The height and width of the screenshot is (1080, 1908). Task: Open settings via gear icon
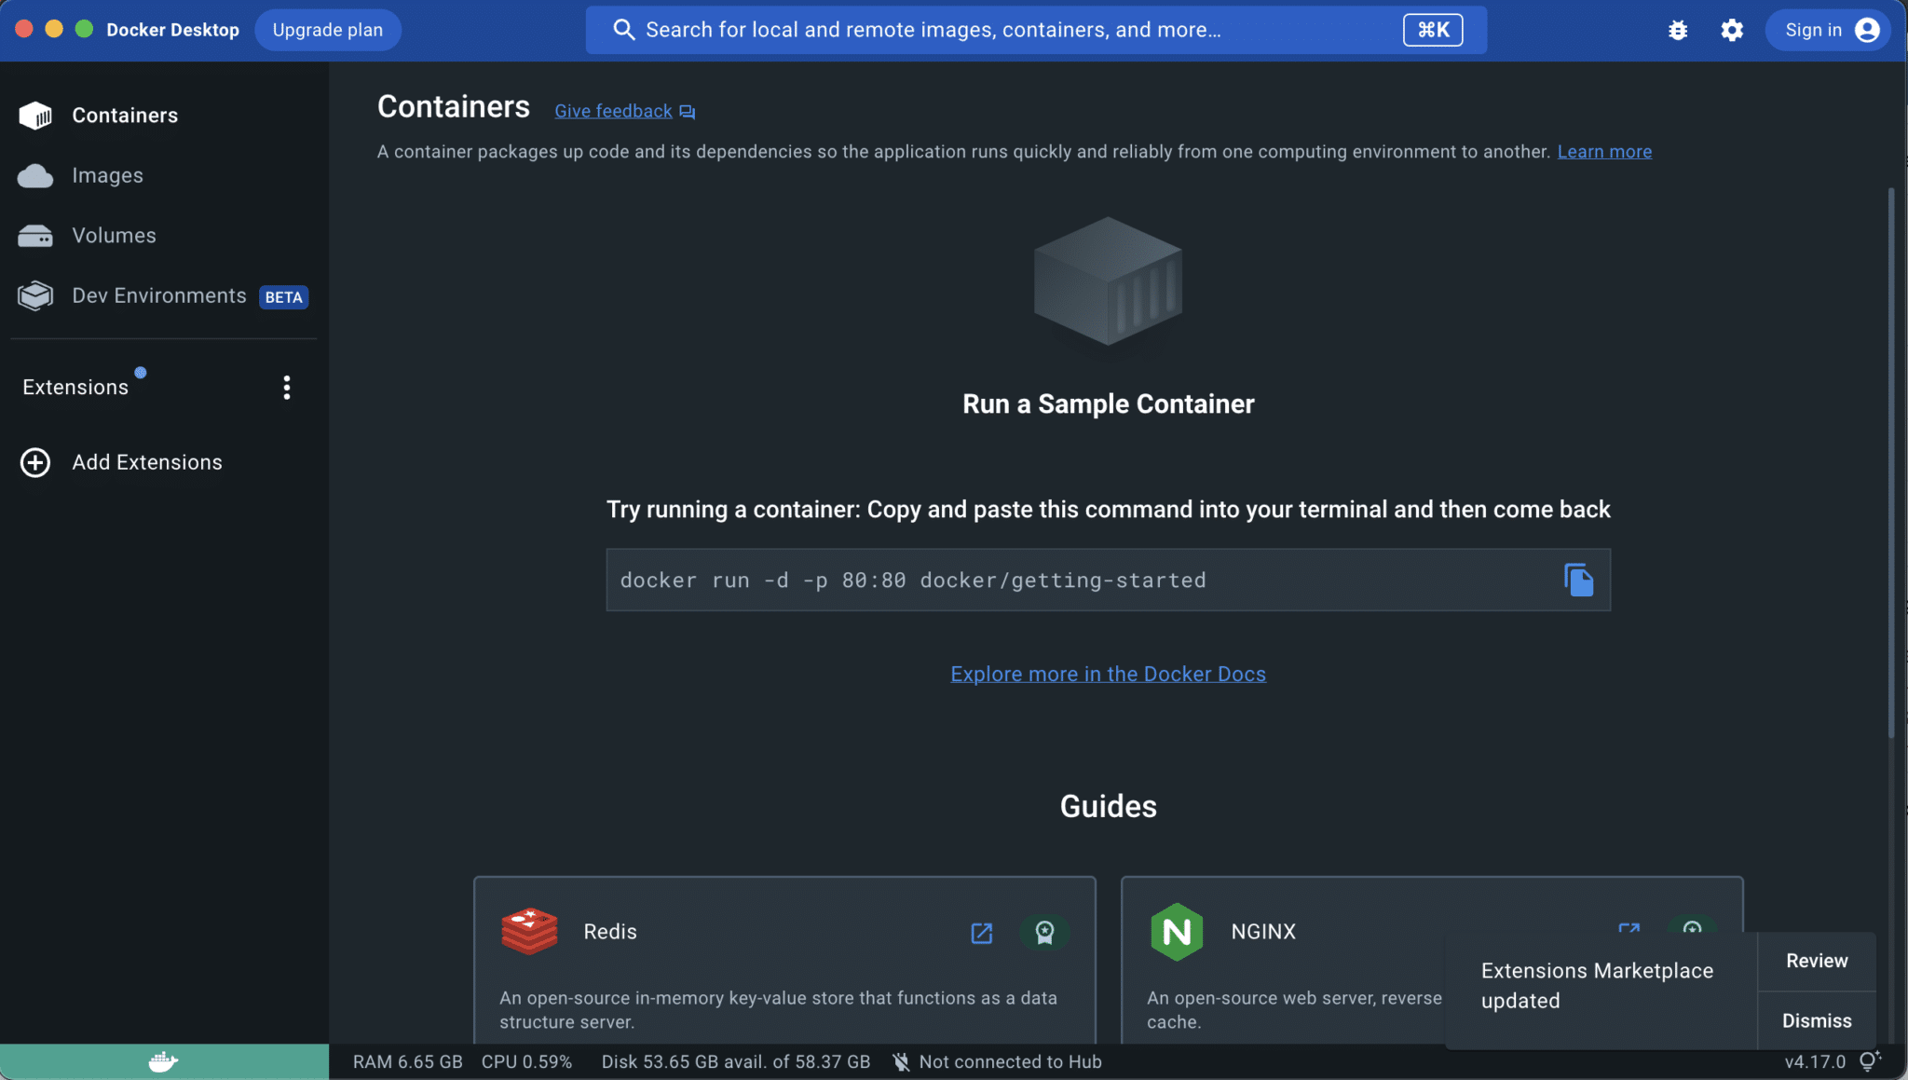(x=1731, y=30)
